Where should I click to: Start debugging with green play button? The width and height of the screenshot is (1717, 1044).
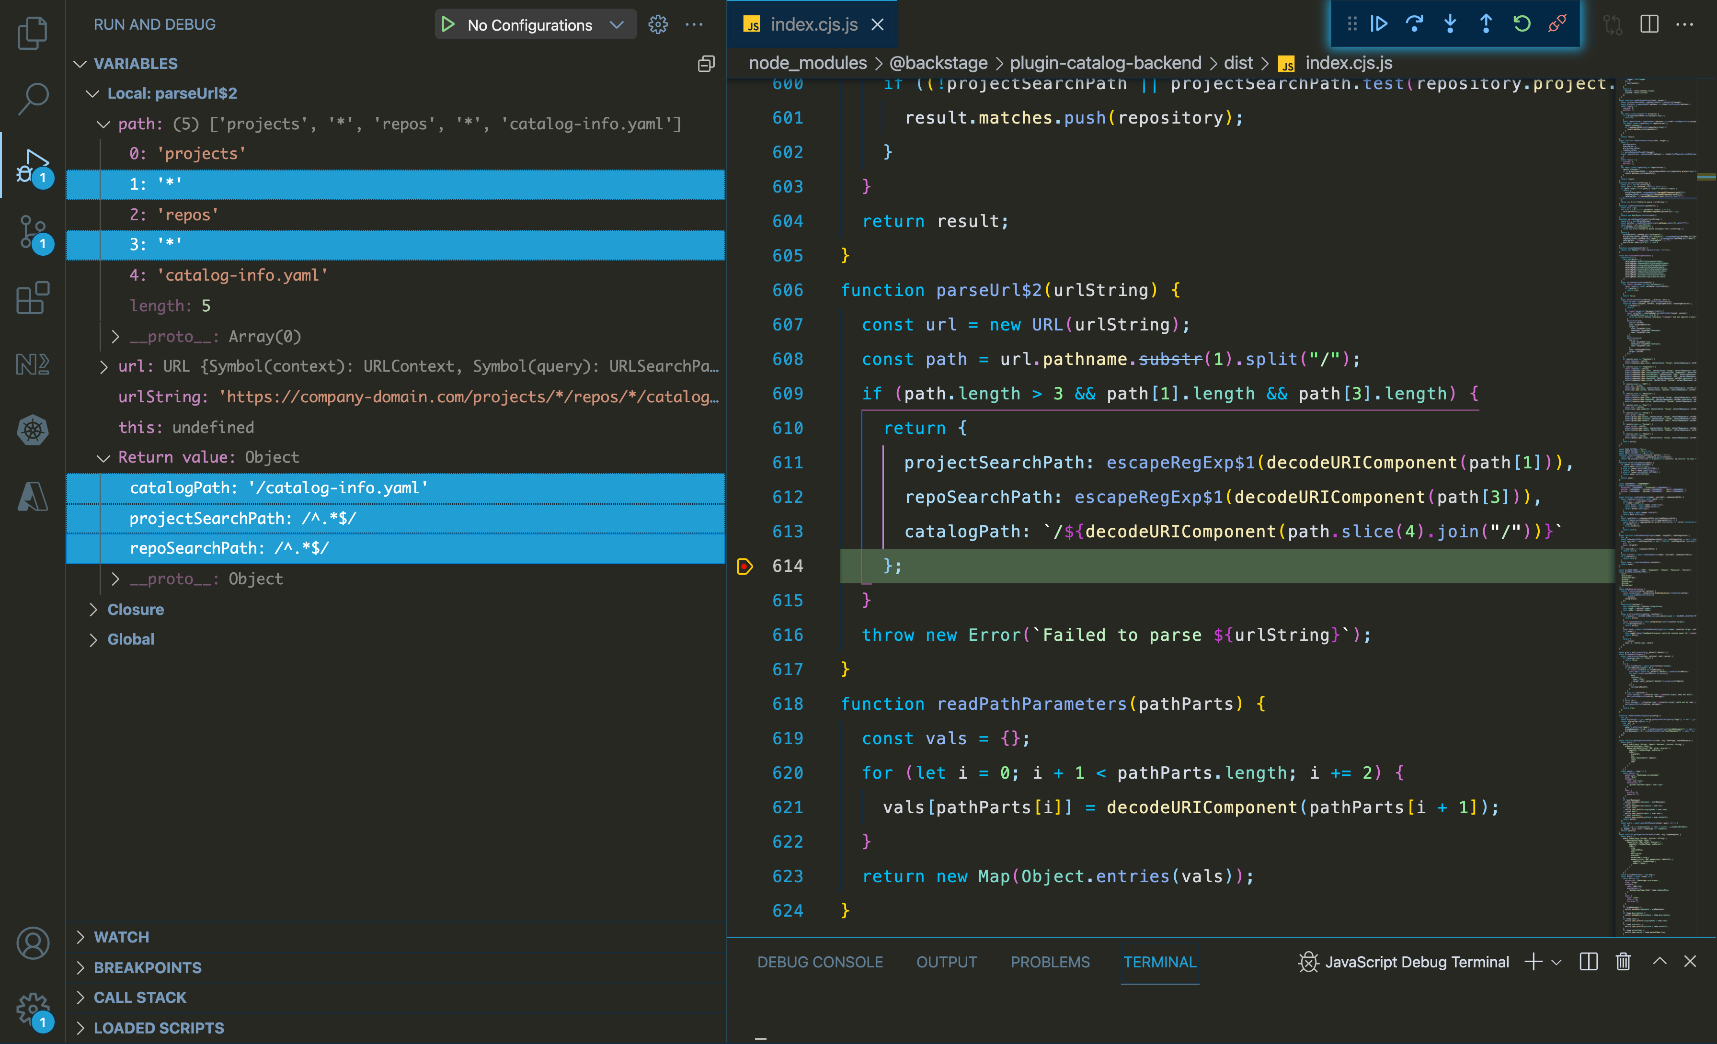click(447, 24)
